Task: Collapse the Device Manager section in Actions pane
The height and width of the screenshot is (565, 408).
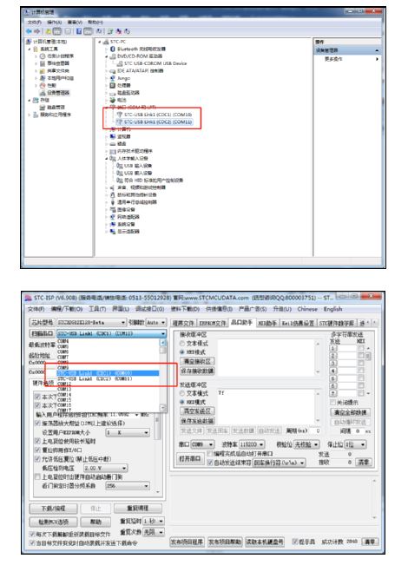Action: [x=377, y=50]
